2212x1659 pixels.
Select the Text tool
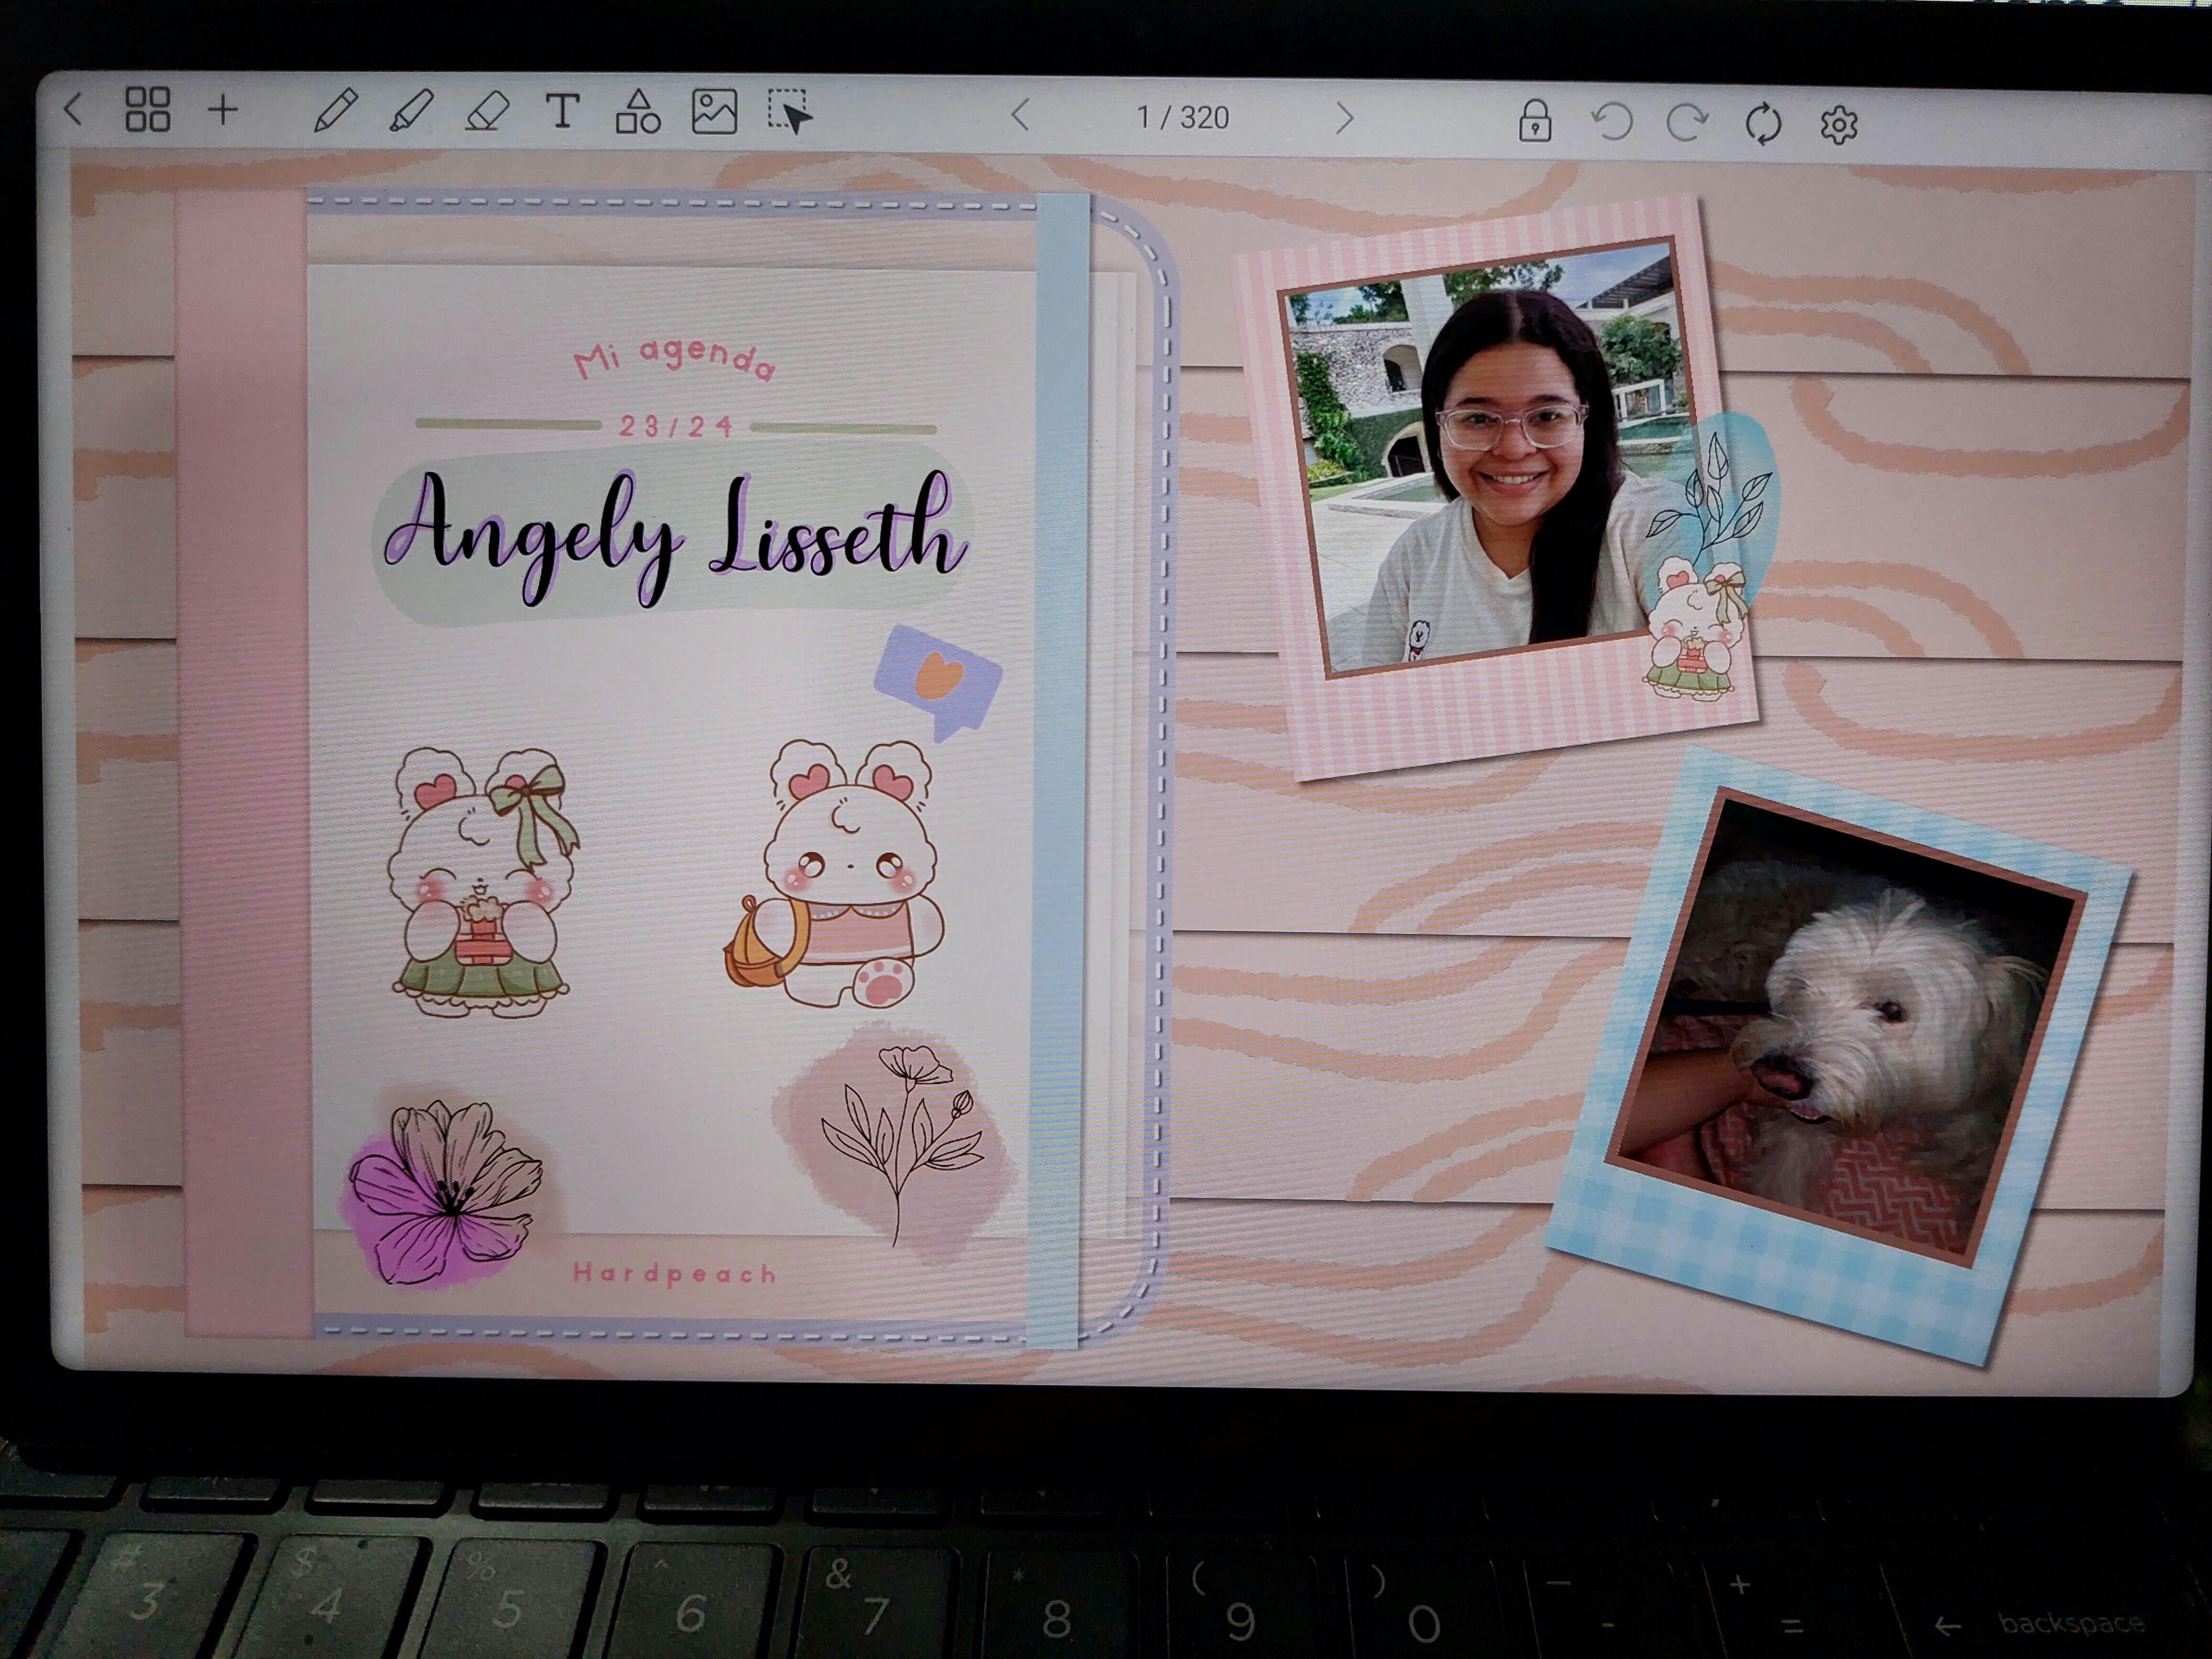click(x=563, y=111)
